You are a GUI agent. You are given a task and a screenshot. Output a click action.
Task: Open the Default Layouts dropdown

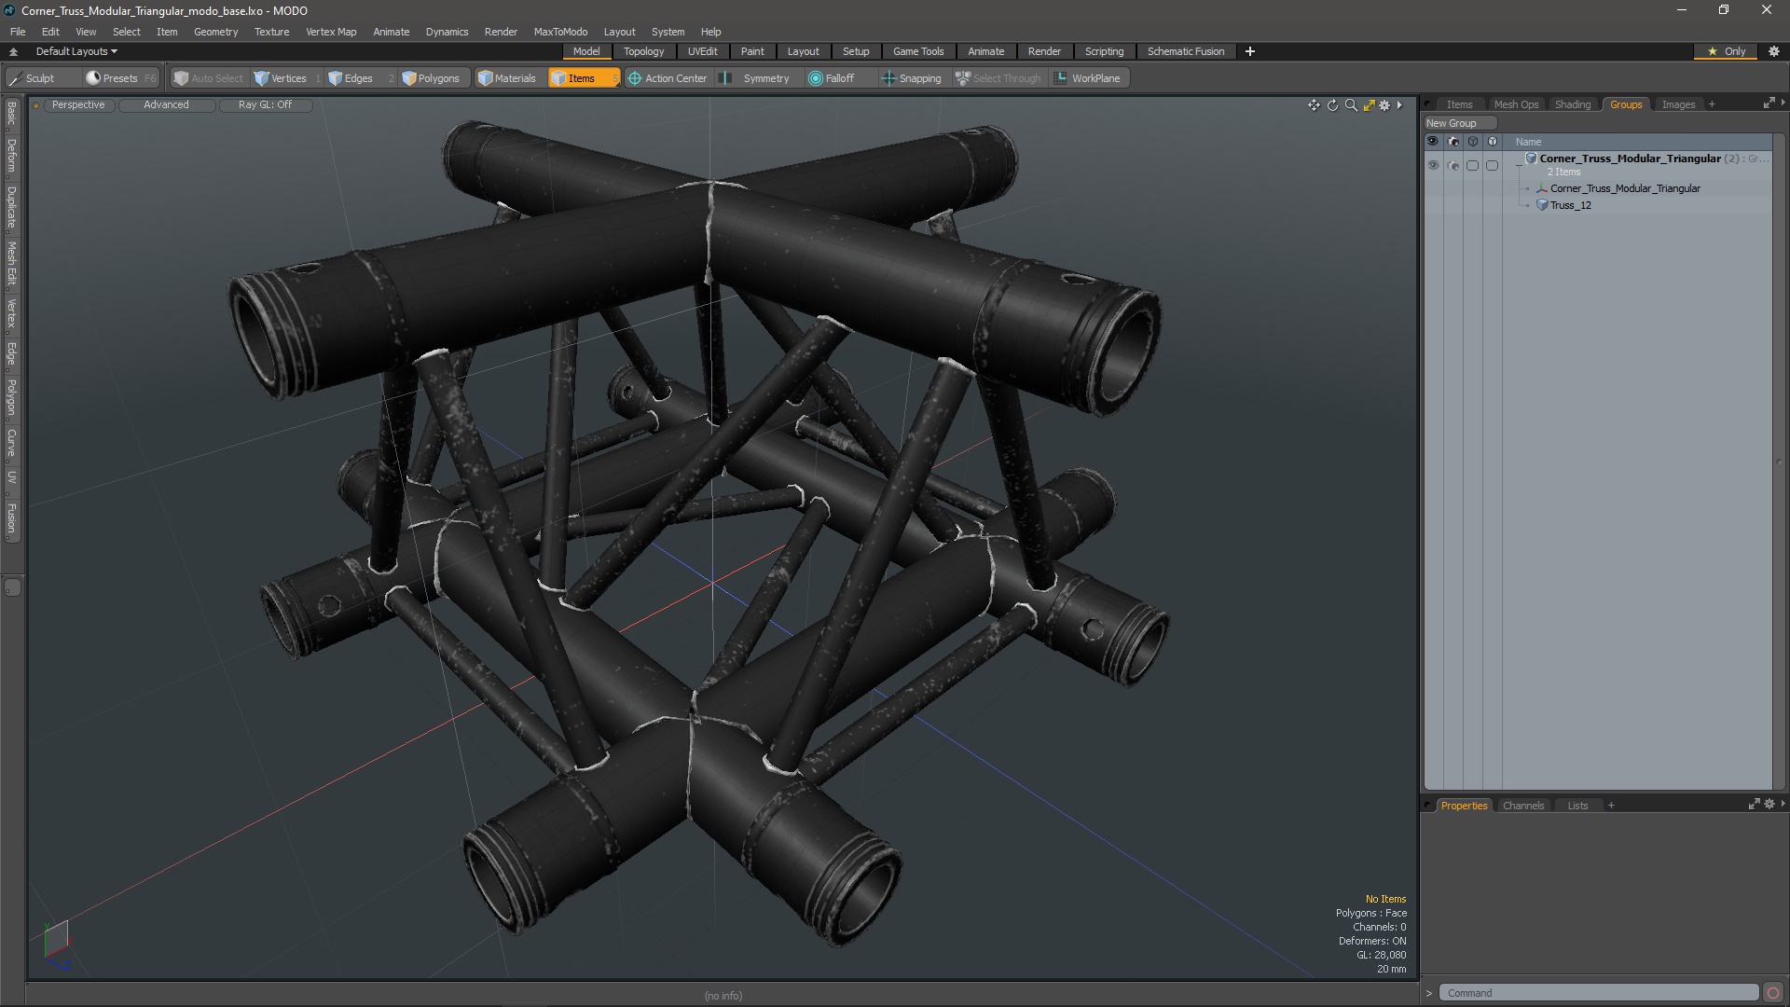[x=76, y=51]
